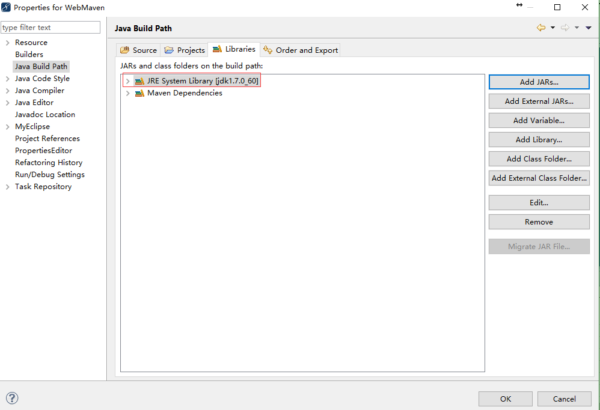Viewport: 600px width, 410px height.
Task: Click the JRE System Library icon
Action: [139, 81]
